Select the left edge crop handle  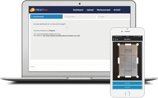click(x=119, y=61)
